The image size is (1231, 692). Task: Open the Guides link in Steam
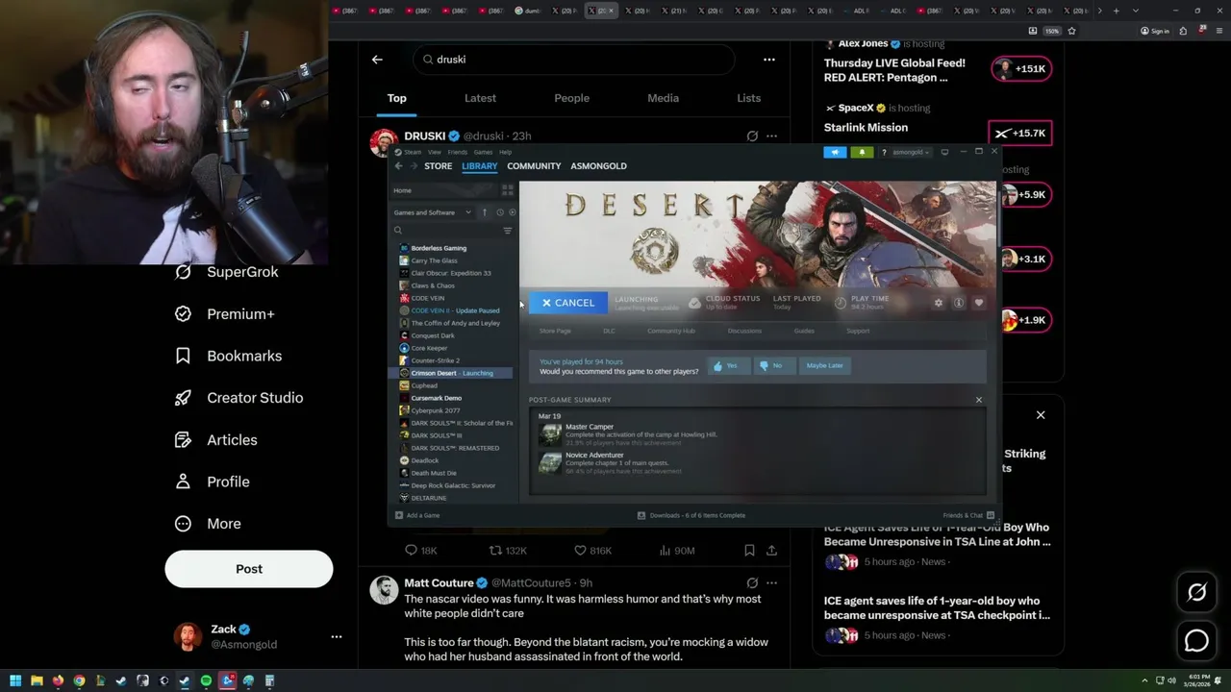pos(804,331)
